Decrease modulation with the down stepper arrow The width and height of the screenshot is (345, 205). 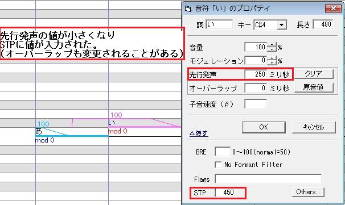[272, 62]
